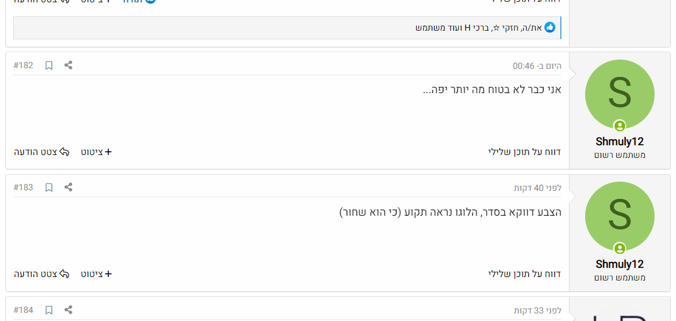
Task: Bookmark post #183
Action: (x=49, y=187)
